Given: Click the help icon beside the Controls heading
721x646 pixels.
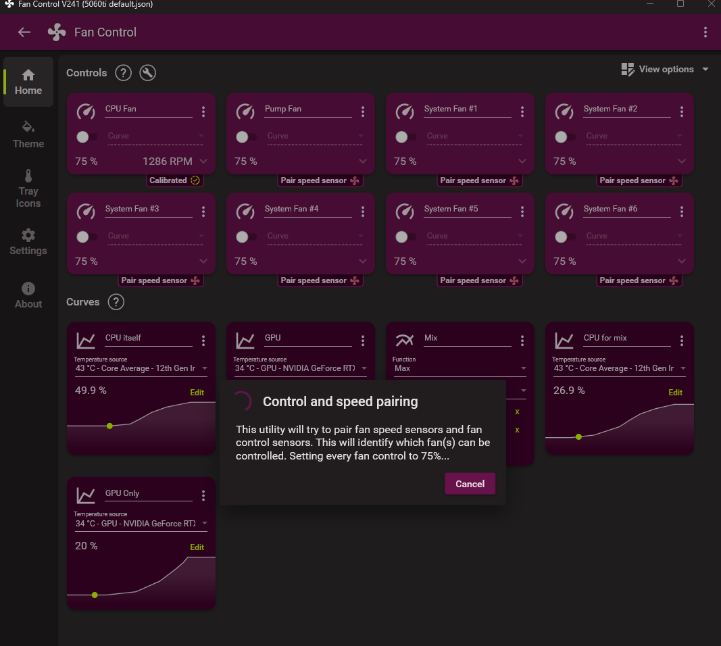Looking at the screenshot, I should (x=123, y=73).
